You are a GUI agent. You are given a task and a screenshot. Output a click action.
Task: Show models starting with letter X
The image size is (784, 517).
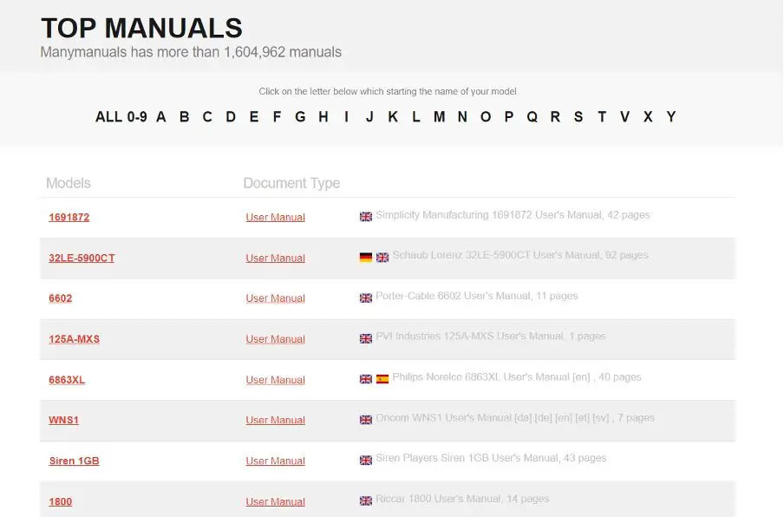(x=648, y=117)
